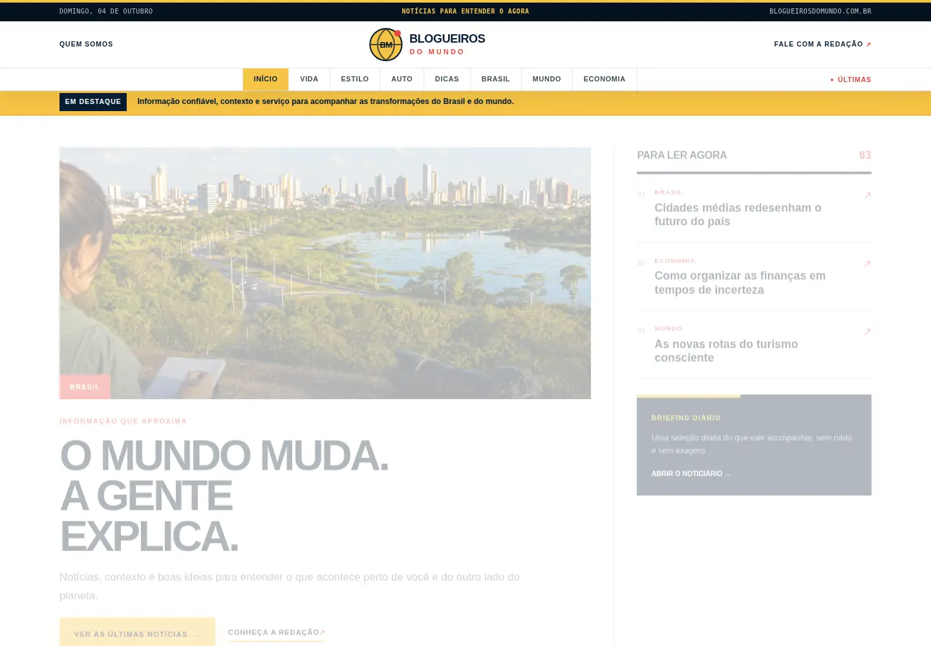Open the Auto section
This screenshot has width=931, height=646.
click(401, 79)
